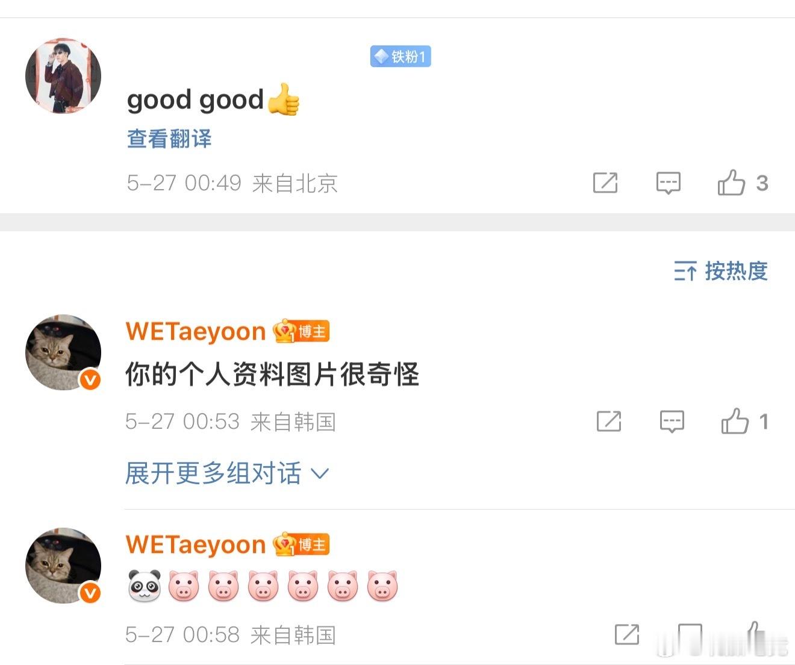Screen dimensions: 795x665
Task: Tap the sort arrows icon beside 按热度
Action: [685, 272]
